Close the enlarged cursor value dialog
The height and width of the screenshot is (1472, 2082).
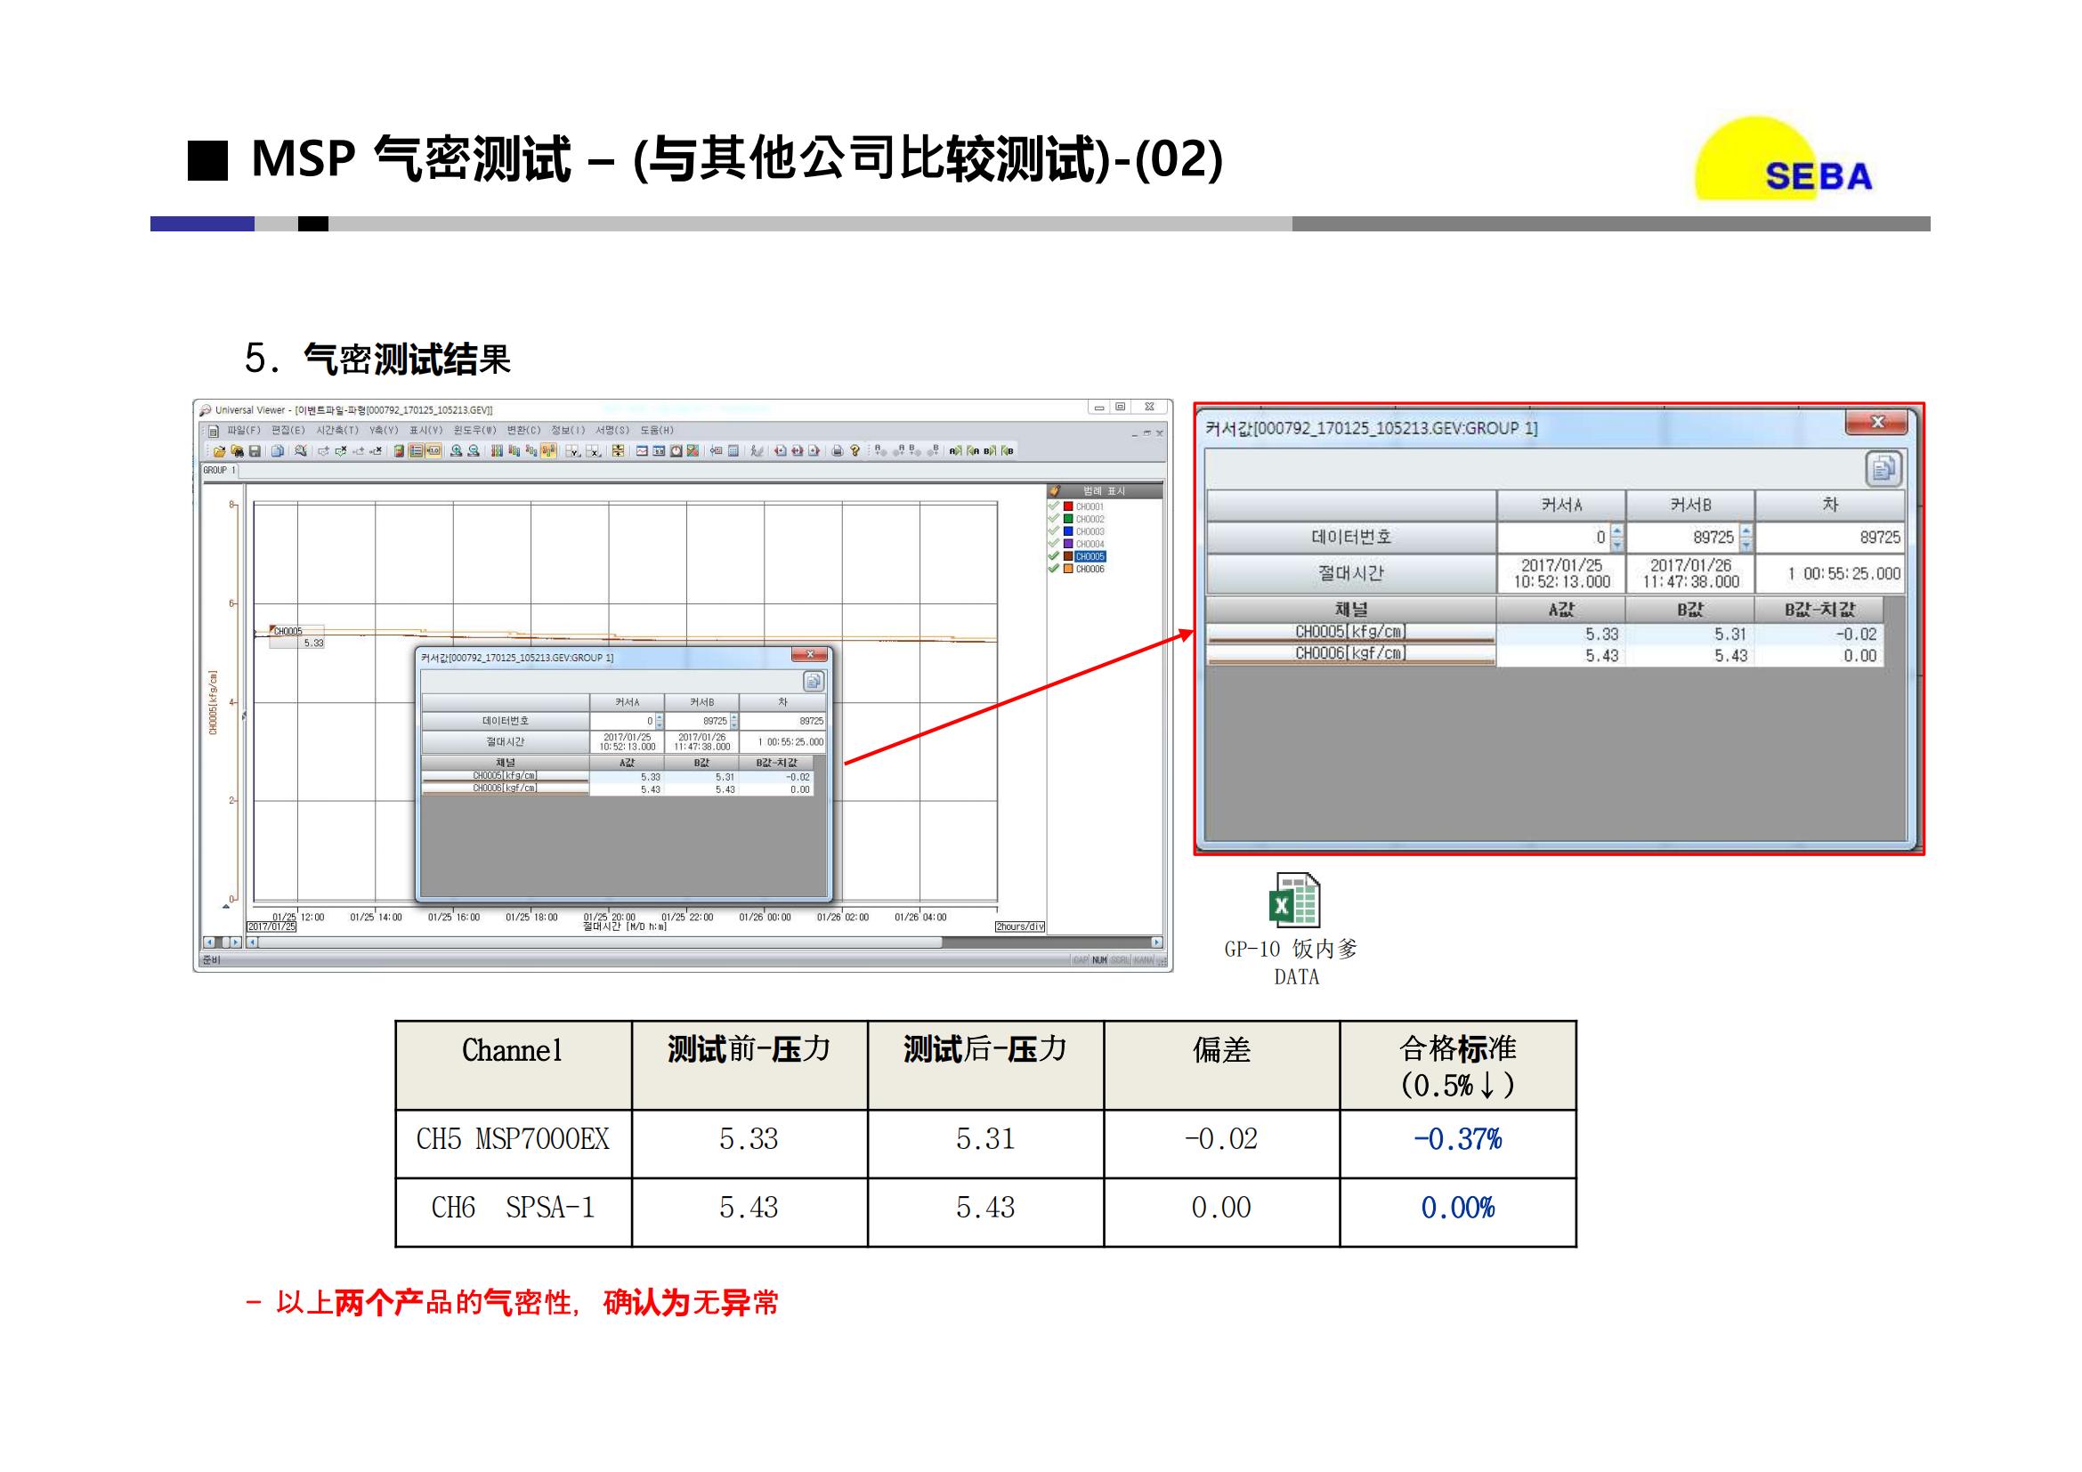(1877, 423)
